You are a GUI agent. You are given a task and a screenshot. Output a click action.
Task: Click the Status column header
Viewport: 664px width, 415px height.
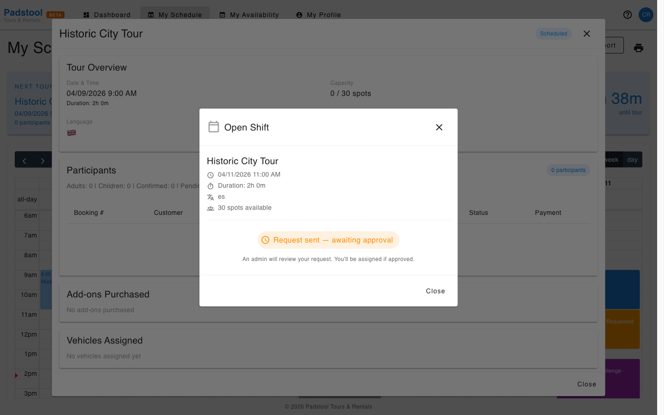[479, 213]
